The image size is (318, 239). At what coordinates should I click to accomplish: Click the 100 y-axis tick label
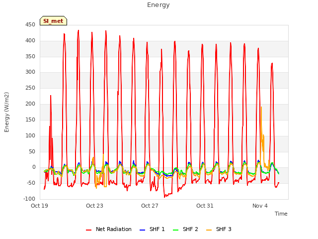click(x=30, y=135)
